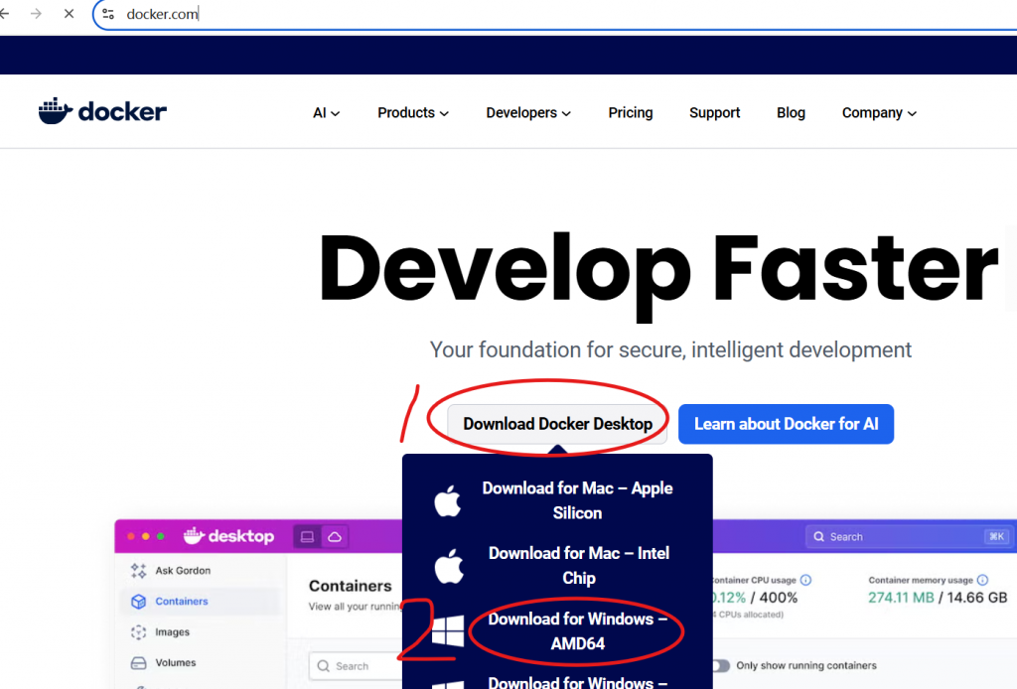Toggle Only show running containers switch
This screenshot has width=1017, height=689.
(x=719, y=665)
